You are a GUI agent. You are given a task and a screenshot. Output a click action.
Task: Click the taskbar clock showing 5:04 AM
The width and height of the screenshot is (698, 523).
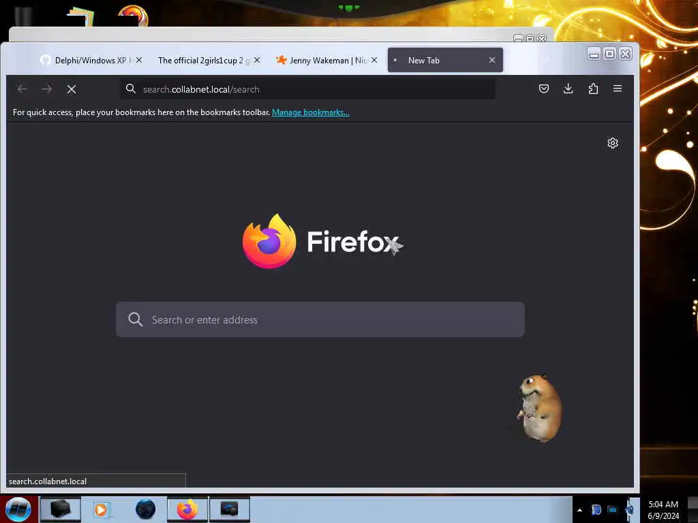663,510
